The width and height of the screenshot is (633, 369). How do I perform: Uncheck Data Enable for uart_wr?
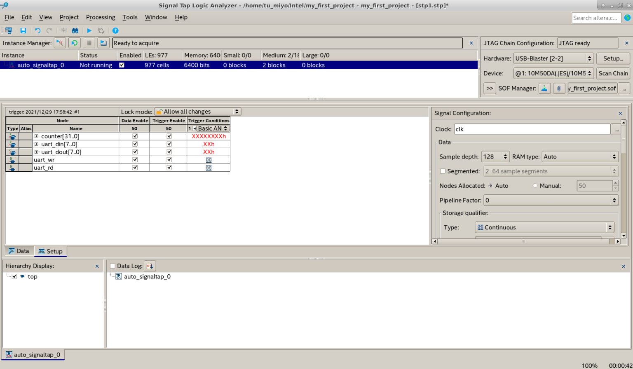(x=135, y=160)
